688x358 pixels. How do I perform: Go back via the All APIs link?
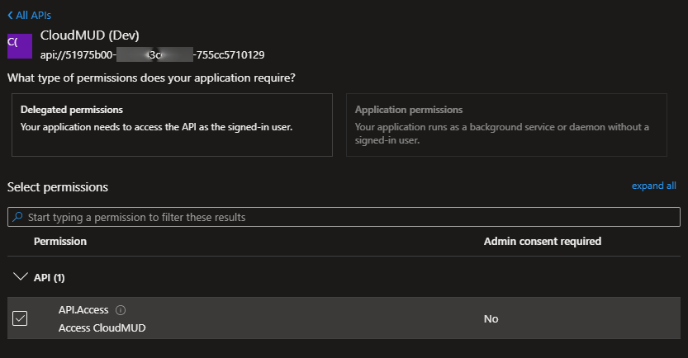[30, 16]
